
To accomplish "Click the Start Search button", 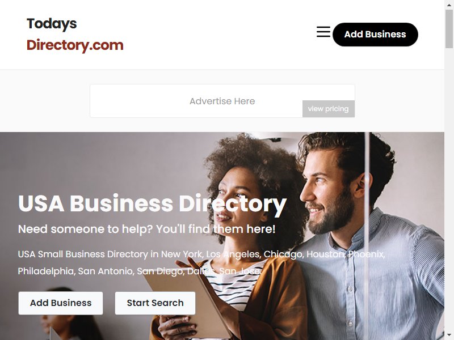I will [155, 303].
